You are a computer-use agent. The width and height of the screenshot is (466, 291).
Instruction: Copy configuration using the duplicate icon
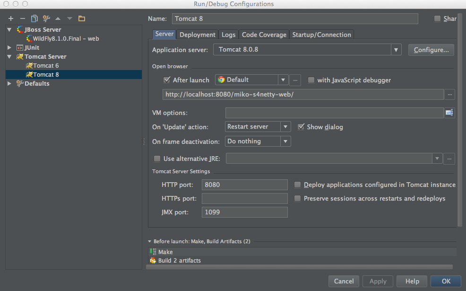pos(35,18)
